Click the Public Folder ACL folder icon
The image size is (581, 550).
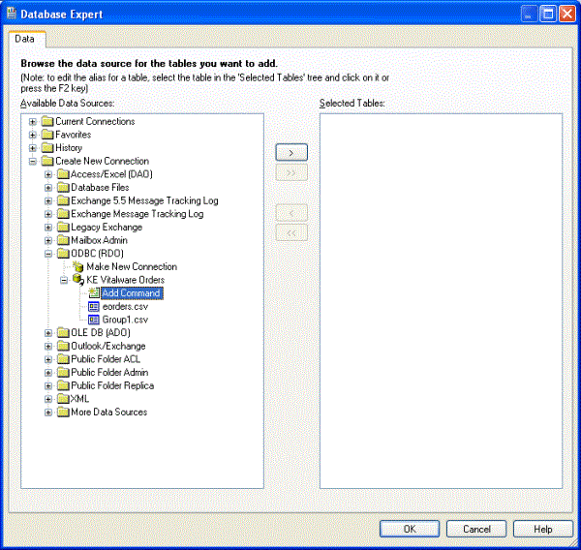click(x=63, y=359)
